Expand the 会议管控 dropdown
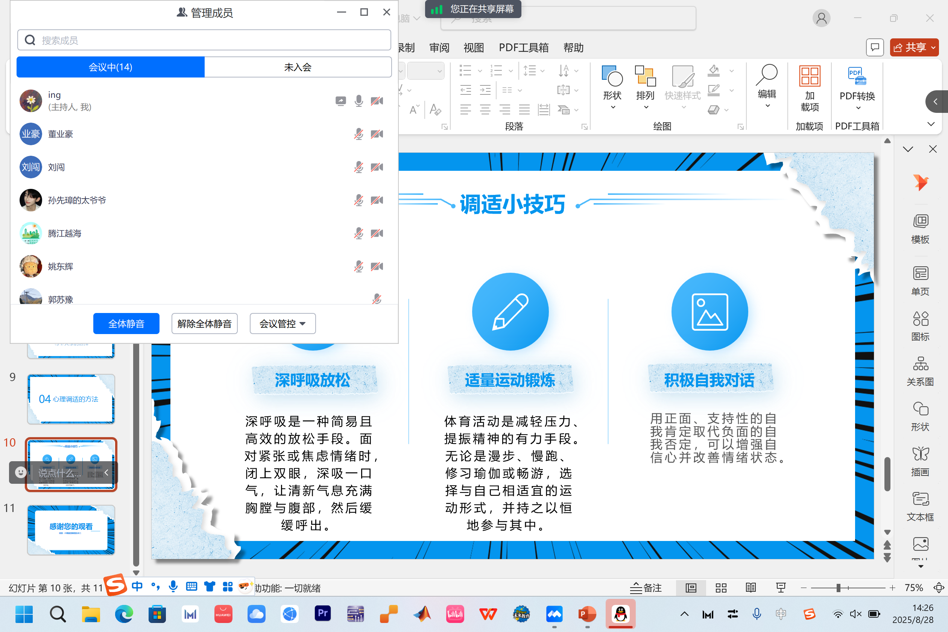Image resolution: width=948 pixels, height=632 pixels. (283, 324)
